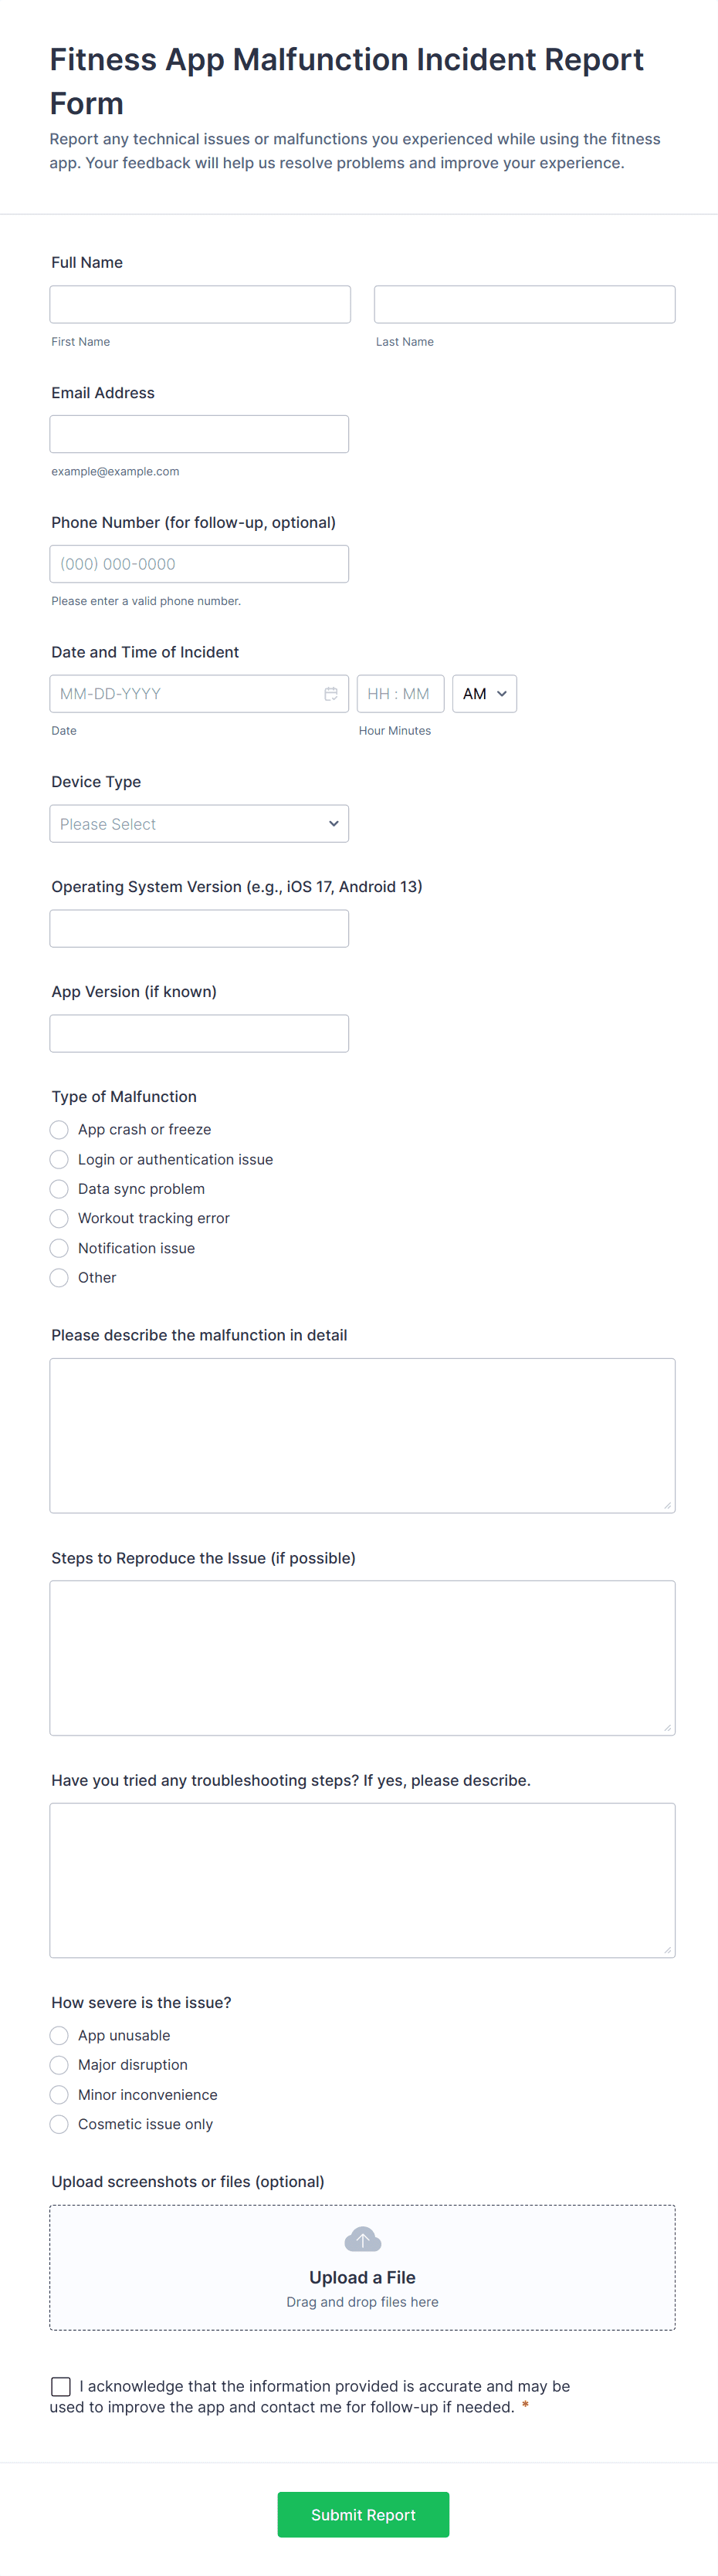Screen dimensions: 718x2576
Task: Choose Other as malfunction type
Action: (58, 1277)
